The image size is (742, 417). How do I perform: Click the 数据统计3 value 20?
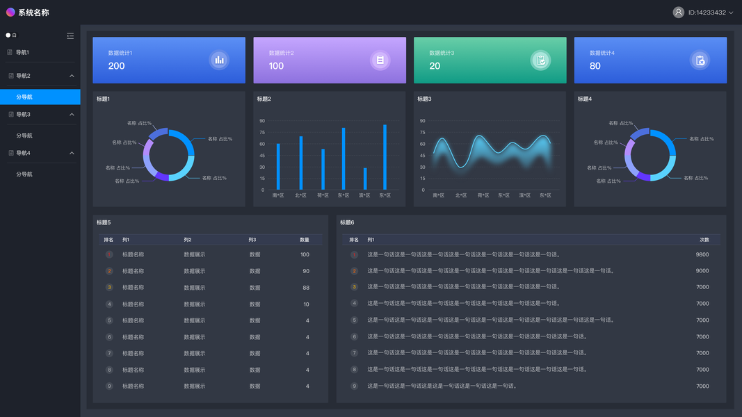pos(435,66)
